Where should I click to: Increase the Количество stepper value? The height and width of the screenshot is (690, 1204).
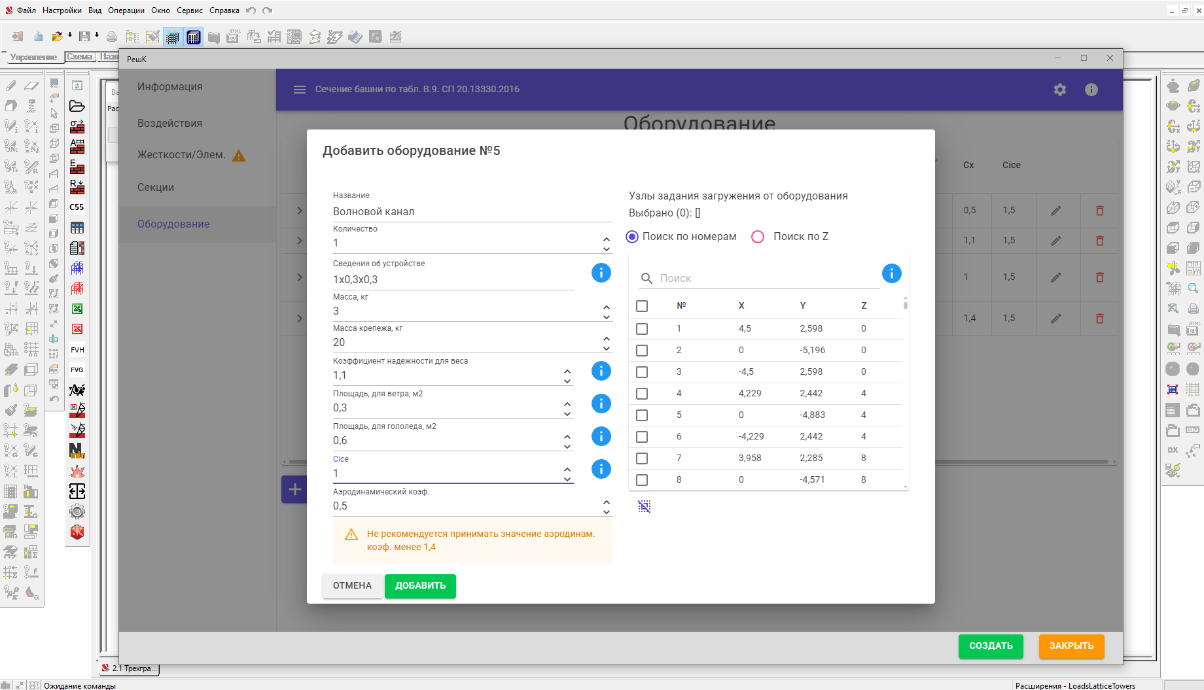click(607, 239)
